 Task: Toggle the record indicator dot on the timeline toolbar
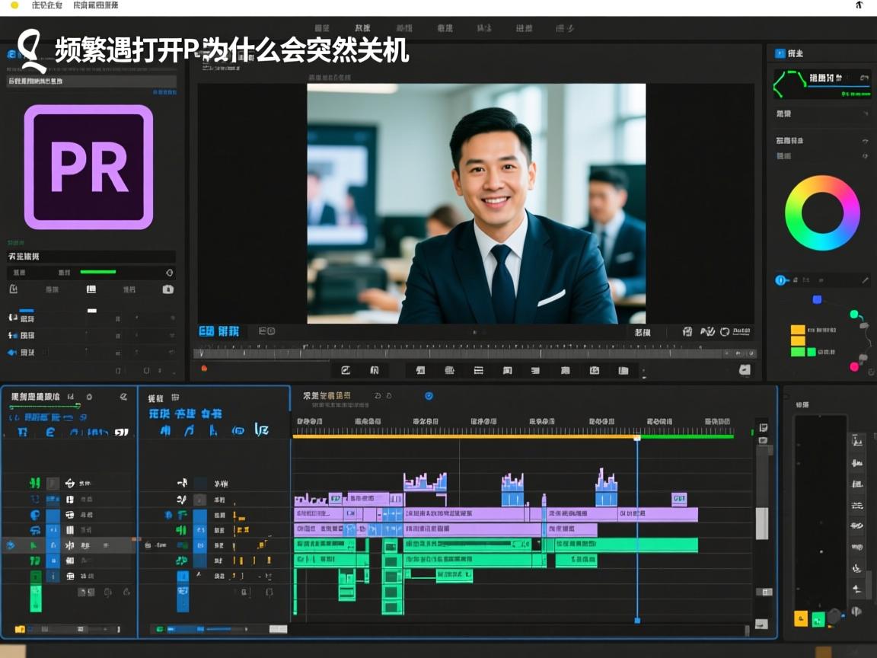[204, 368]
